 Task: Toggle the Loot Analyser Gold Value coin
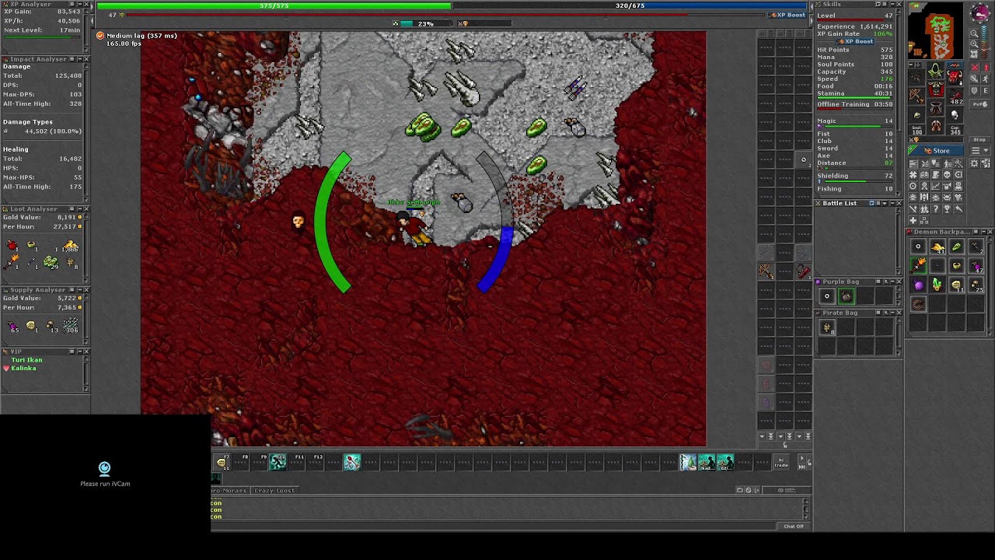pos(80,217)
